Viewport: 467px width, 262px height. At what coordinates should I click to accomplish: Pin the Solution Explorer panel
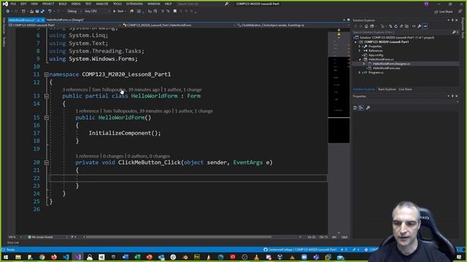pos(452,20)
